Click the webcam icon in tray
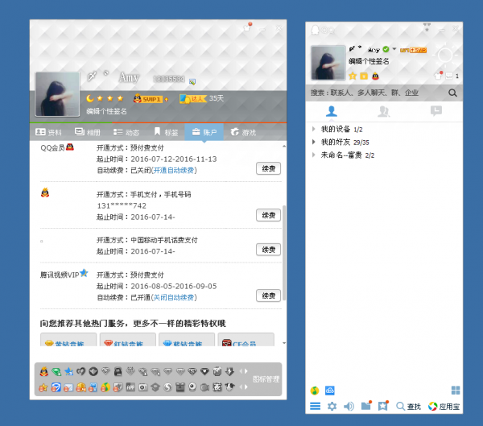The image size is (483, 426). pyautogui.click(x=192, y=387)
